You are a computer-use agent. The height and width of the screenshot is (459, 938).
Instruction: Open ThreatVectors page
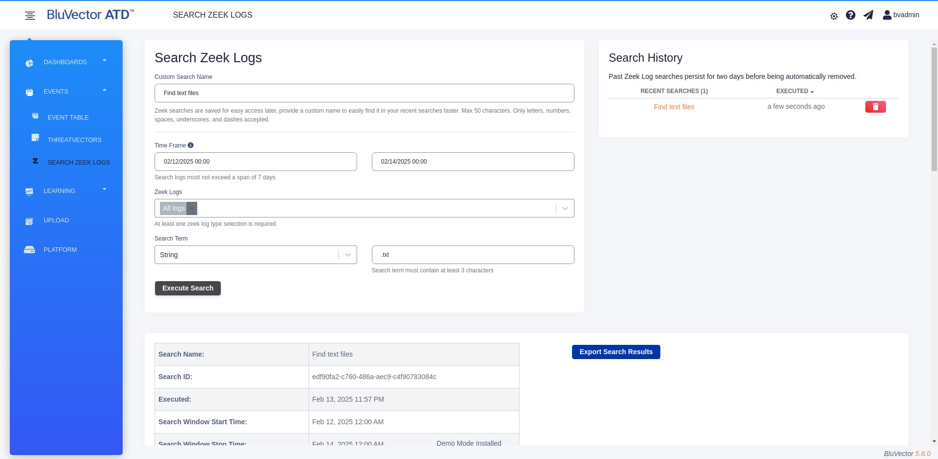click(75, 140)
